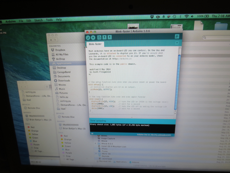Click the Upload arrow button in Arduino
Image resolution: width=230 pixels, height=173 pixels.
pos(93,38)
